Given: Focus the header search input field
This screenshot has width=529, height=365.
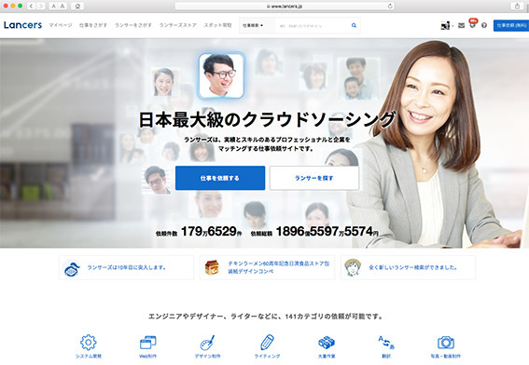Looking at the screenshot, I should click(312, 25).
